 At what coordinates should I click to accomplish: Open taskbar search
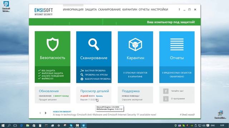[x=9, y=126]
